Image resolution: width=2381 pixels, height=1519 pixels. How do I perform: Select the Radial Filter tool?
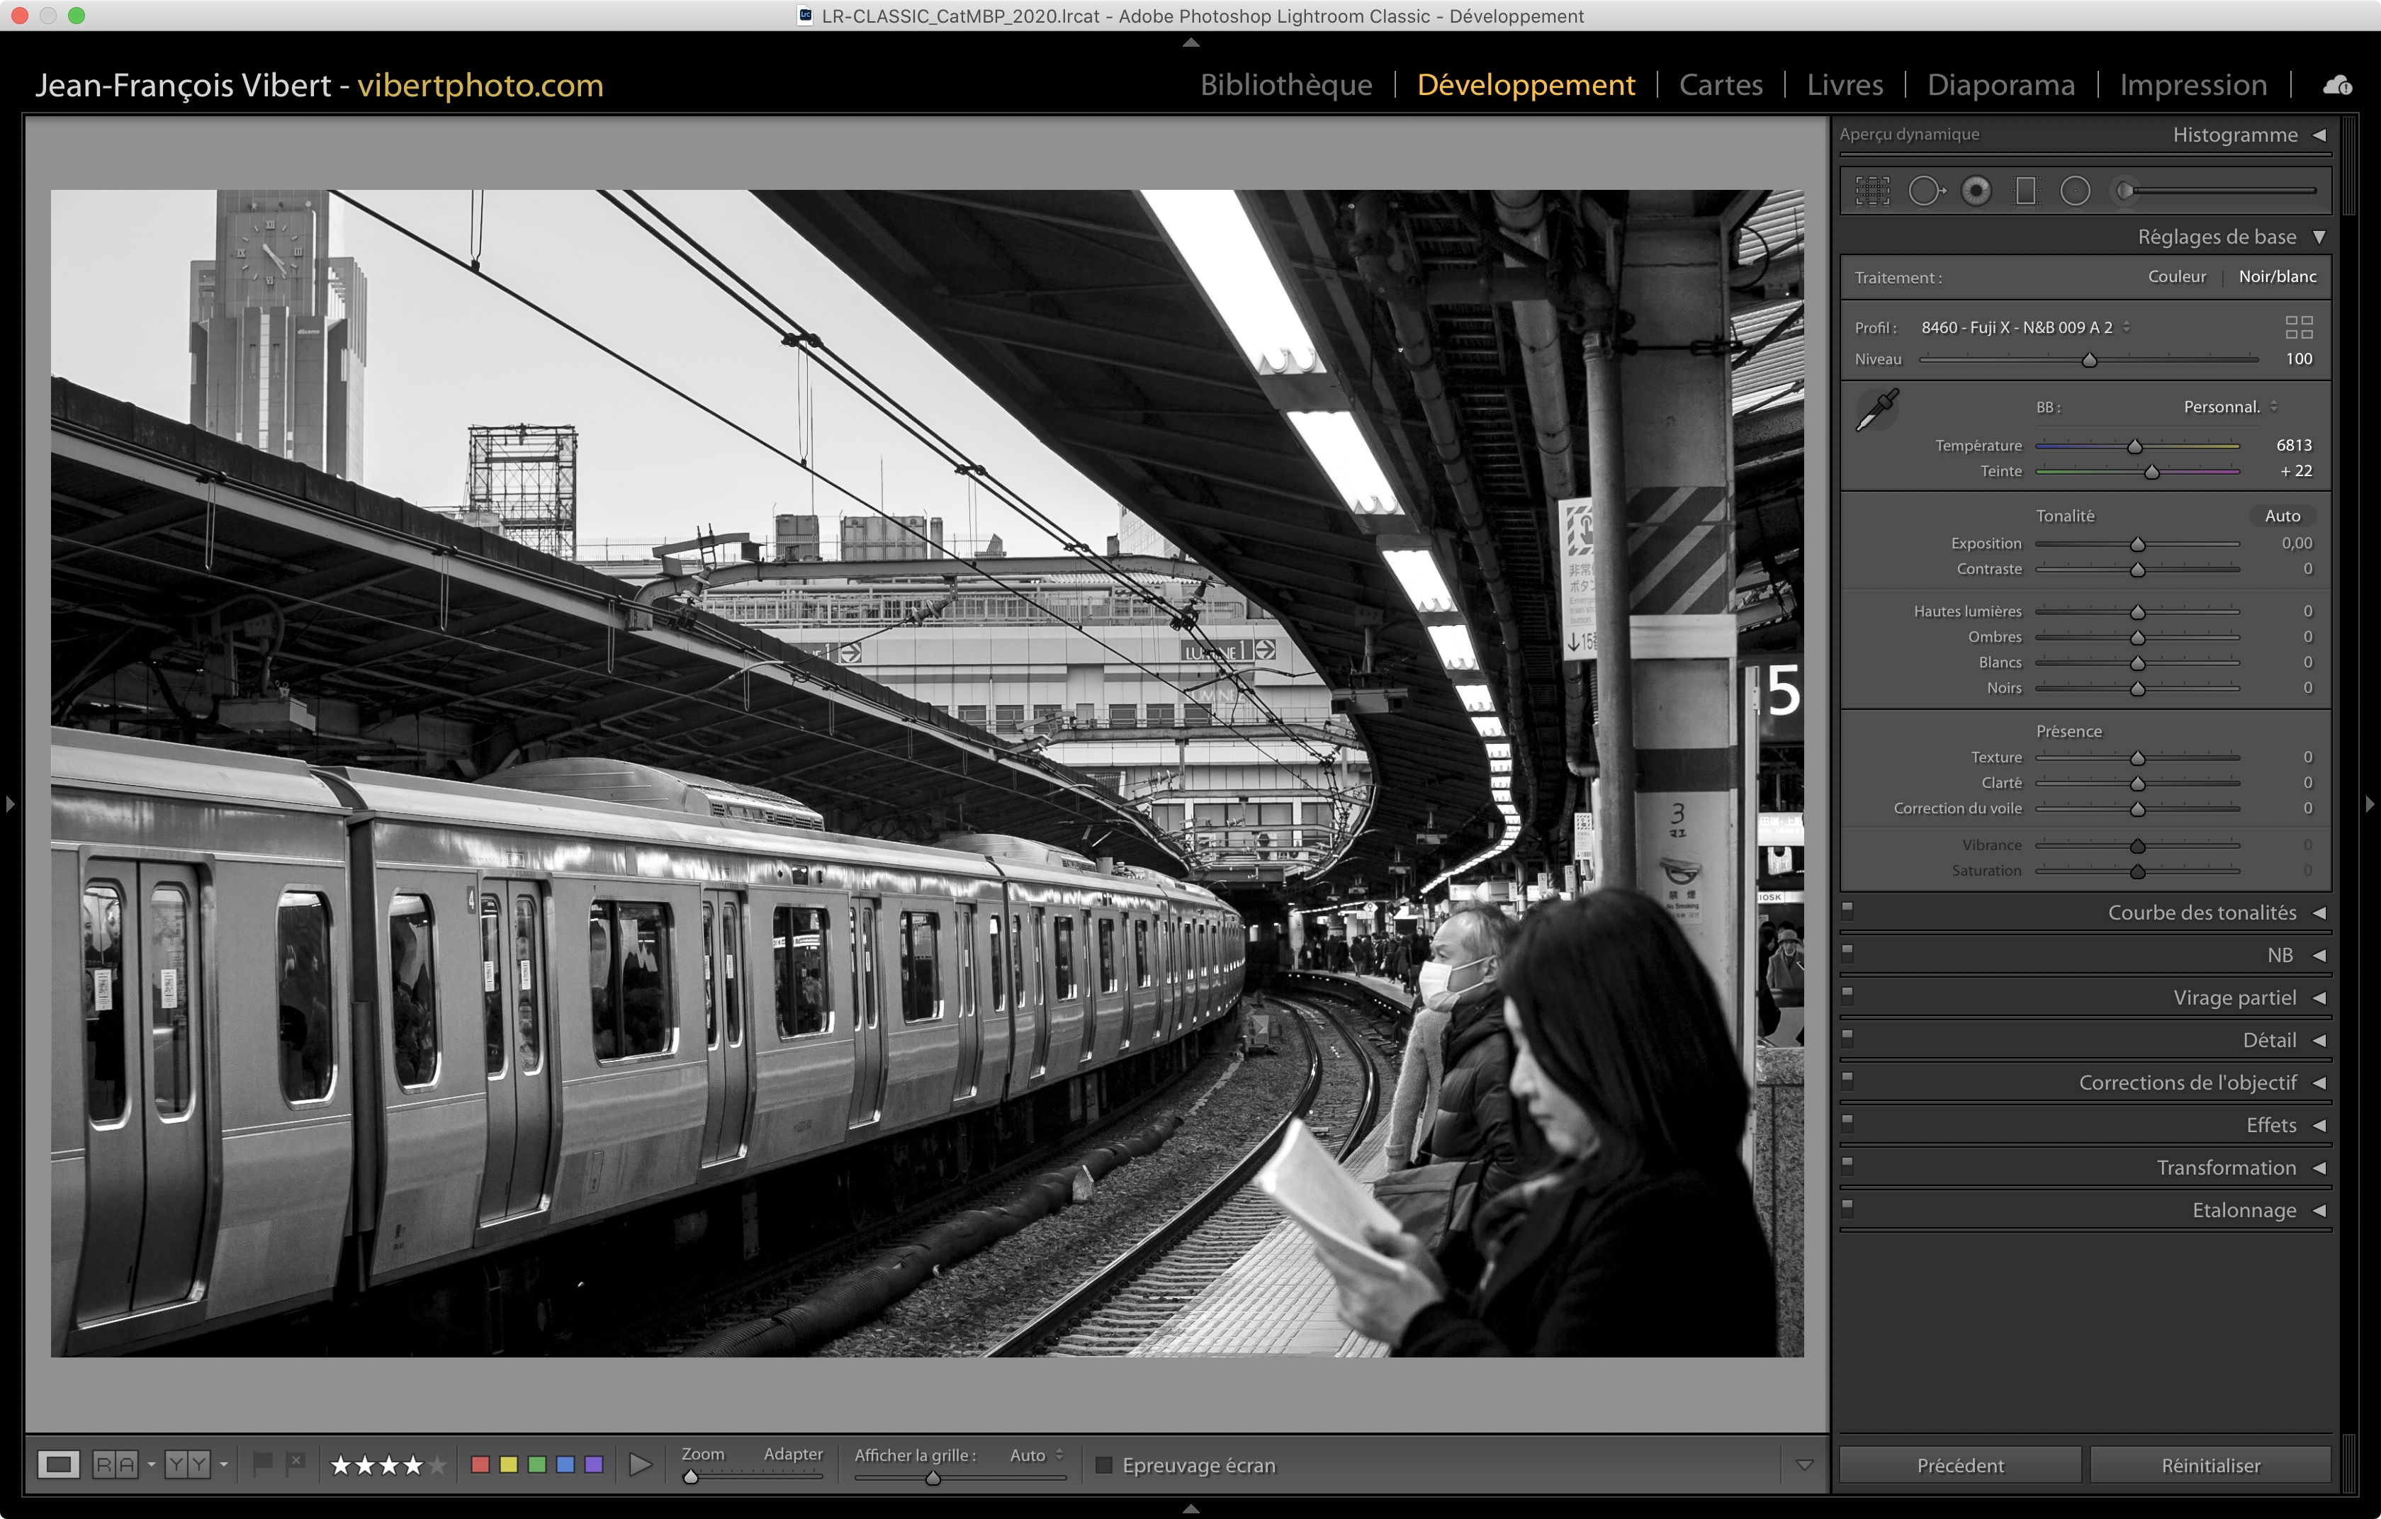[2074, 191]
